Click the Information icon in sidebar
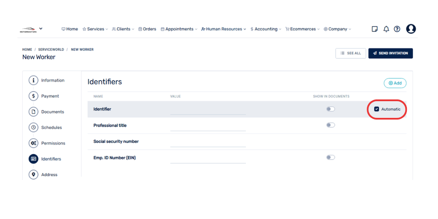Screen dimensions: 438x219 point(33,80)
